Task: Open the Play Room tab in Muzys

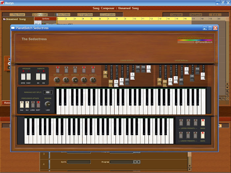Action: coord(17,14)
